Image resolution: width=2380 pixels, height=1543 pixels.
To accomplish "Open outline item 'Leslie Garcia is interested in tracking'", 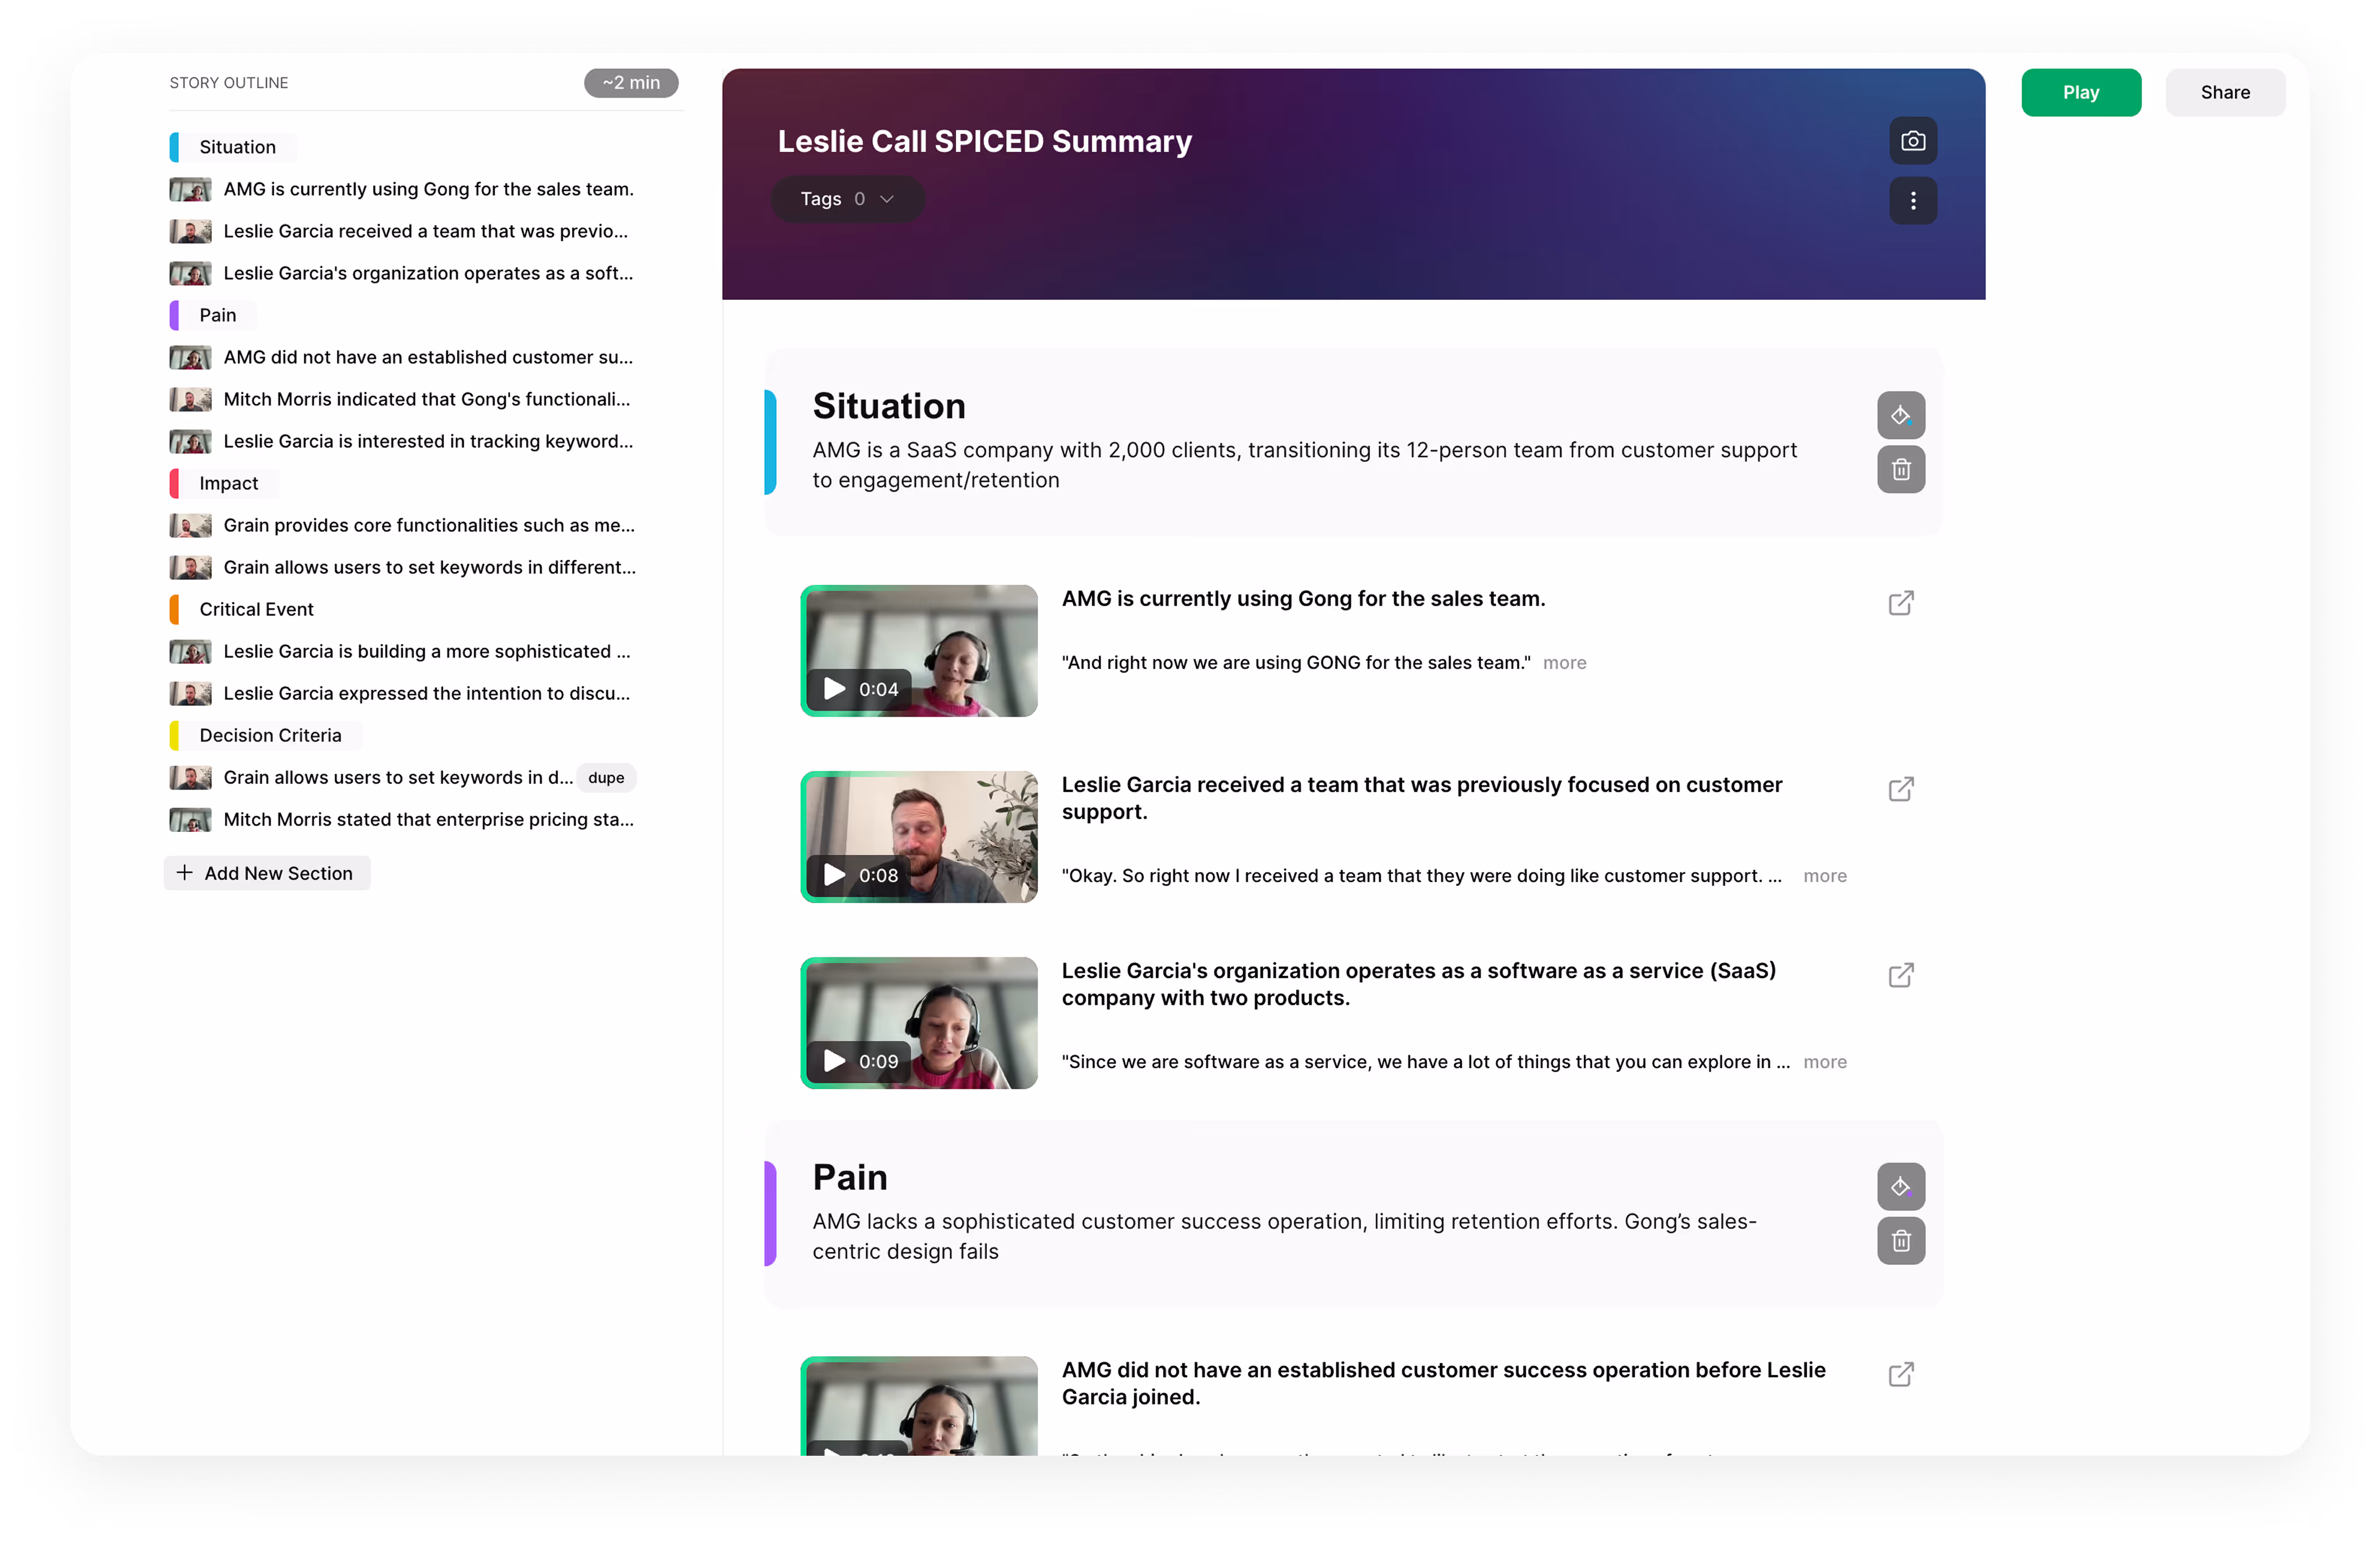I will (402, 441).
